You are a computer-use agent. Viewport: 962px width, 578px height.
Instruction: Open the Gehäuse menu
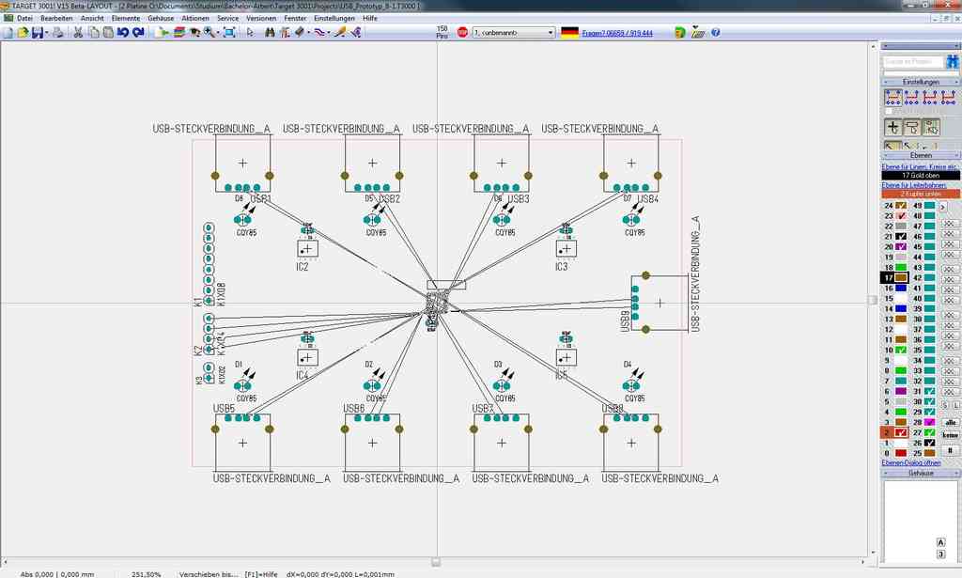tap(161, 19)
